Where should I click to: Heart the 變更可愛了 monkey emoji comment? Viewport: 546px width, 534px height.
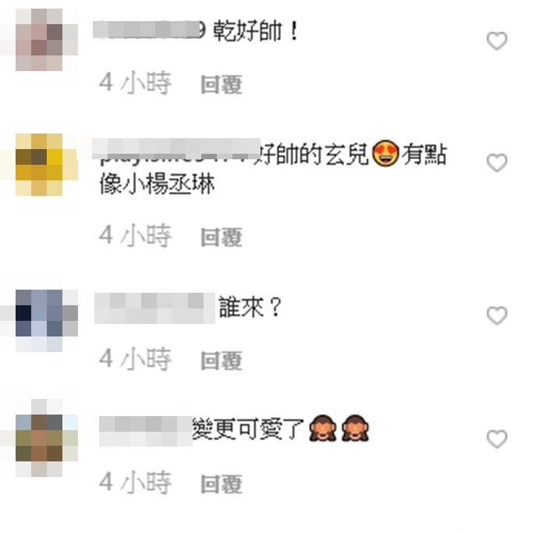pos(497,439)
